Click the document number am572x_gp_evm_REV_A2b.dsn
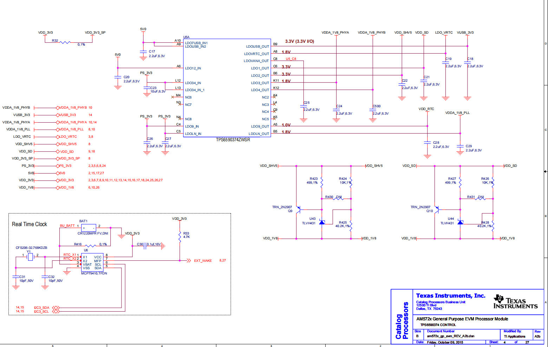 [x=450, y=336]
